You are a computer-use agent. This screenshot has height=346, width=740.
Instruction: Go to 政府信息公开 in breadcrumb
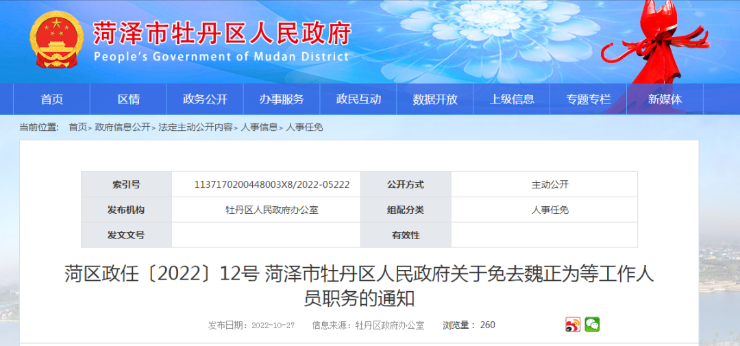coord(122,127)
